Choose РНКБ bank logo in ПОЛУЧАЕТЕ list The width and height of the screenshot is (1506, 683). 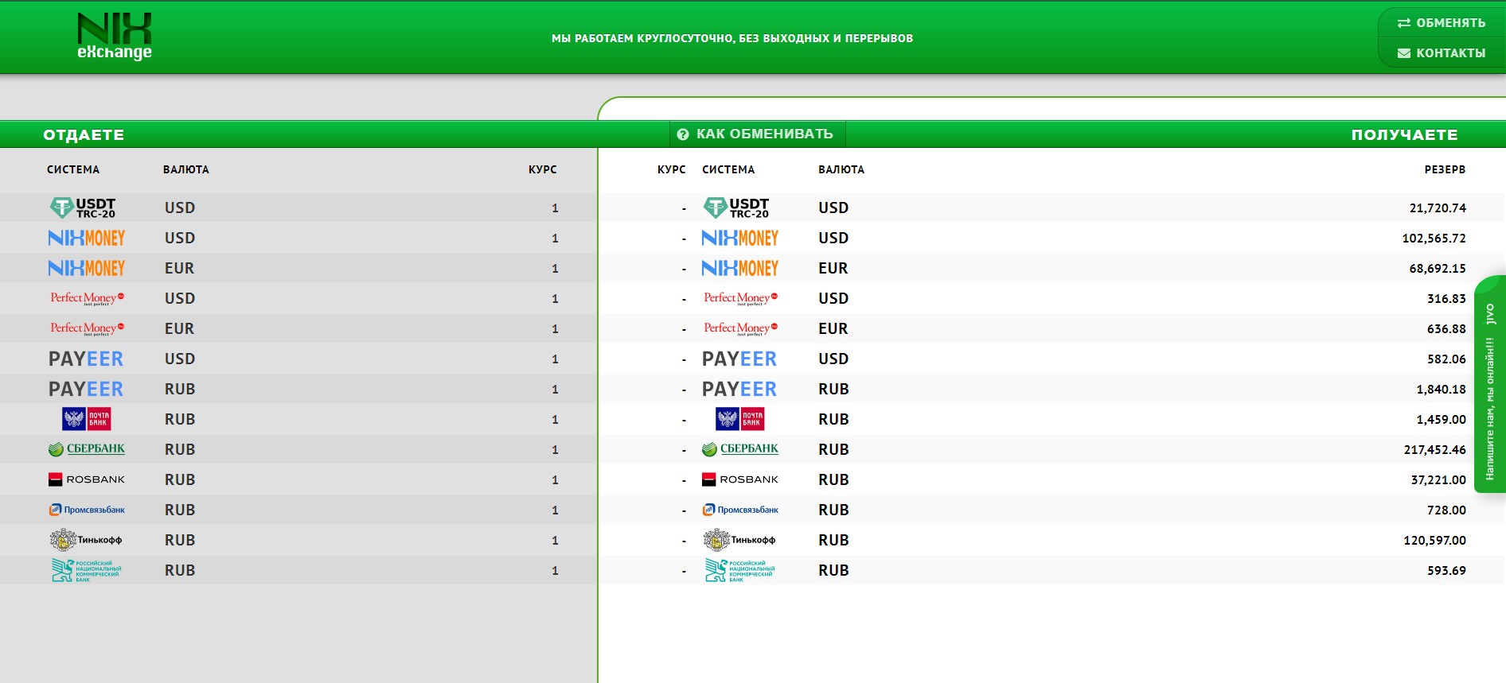[x=740, y=570]
